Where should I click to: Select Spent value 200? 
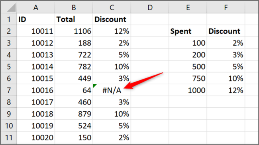(188, 55)
